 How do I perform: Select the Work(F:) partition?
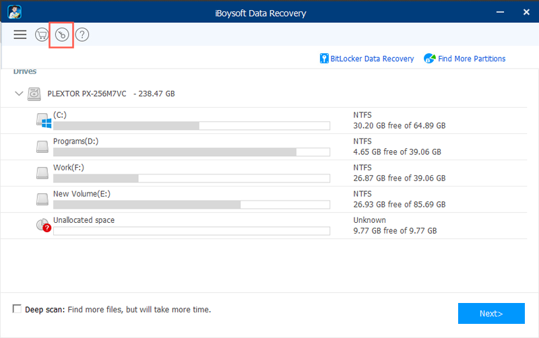[x=68, y=168]
